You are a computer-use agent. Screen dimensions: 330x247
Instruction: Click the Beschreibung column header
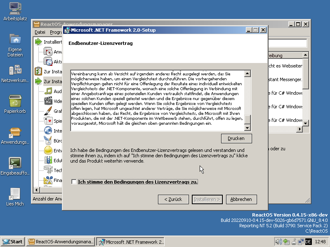click(285, 56)
